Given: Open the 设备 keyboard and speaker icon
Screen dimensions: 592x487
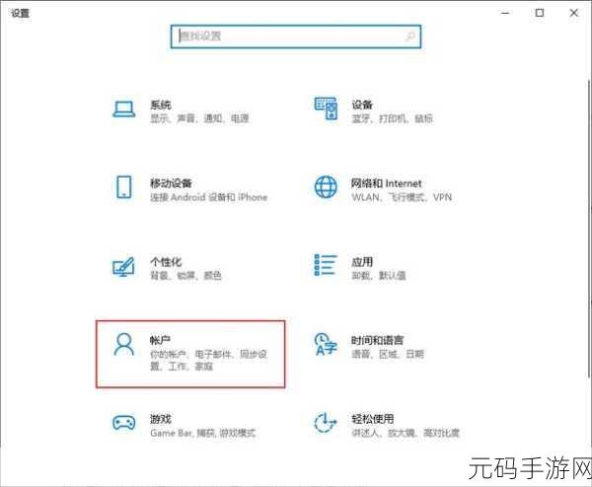Looking at the screenshot, I should tap(327, 109).
